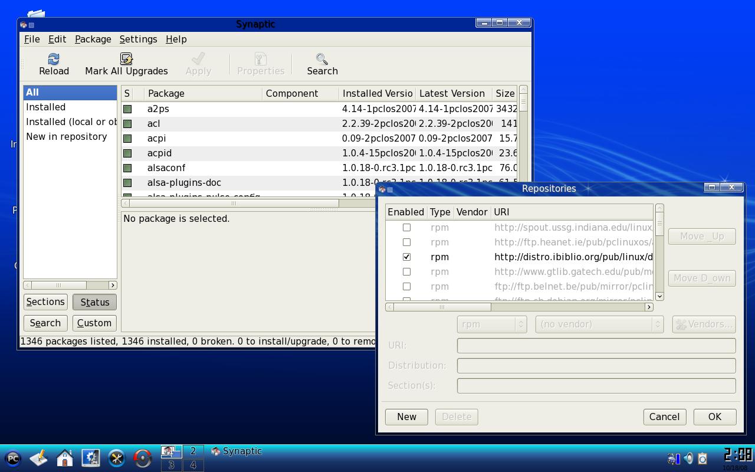Click status square for acpid package
This screenshot has width=755, height=472.
click(127, 153)
